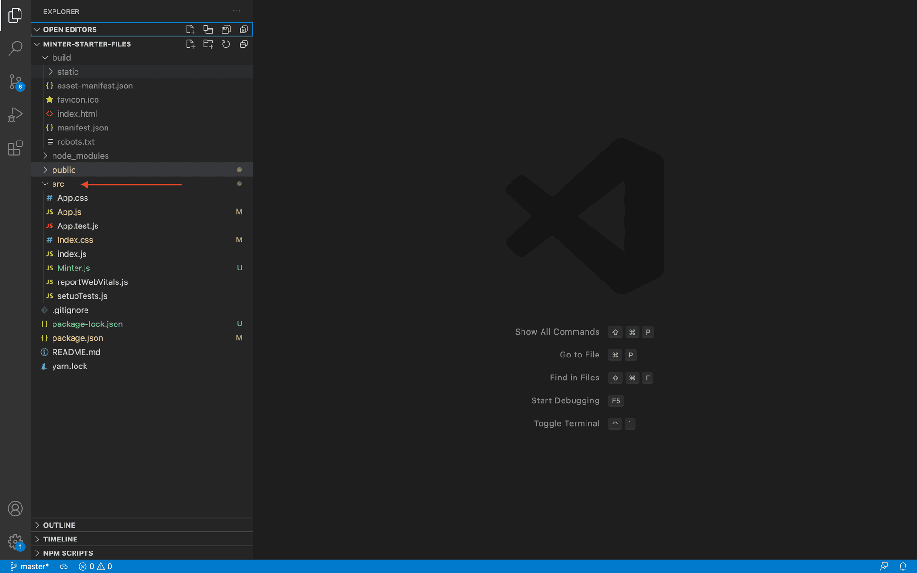
Task: Open the Run and Debug view
Action: [x=15, y=114]
